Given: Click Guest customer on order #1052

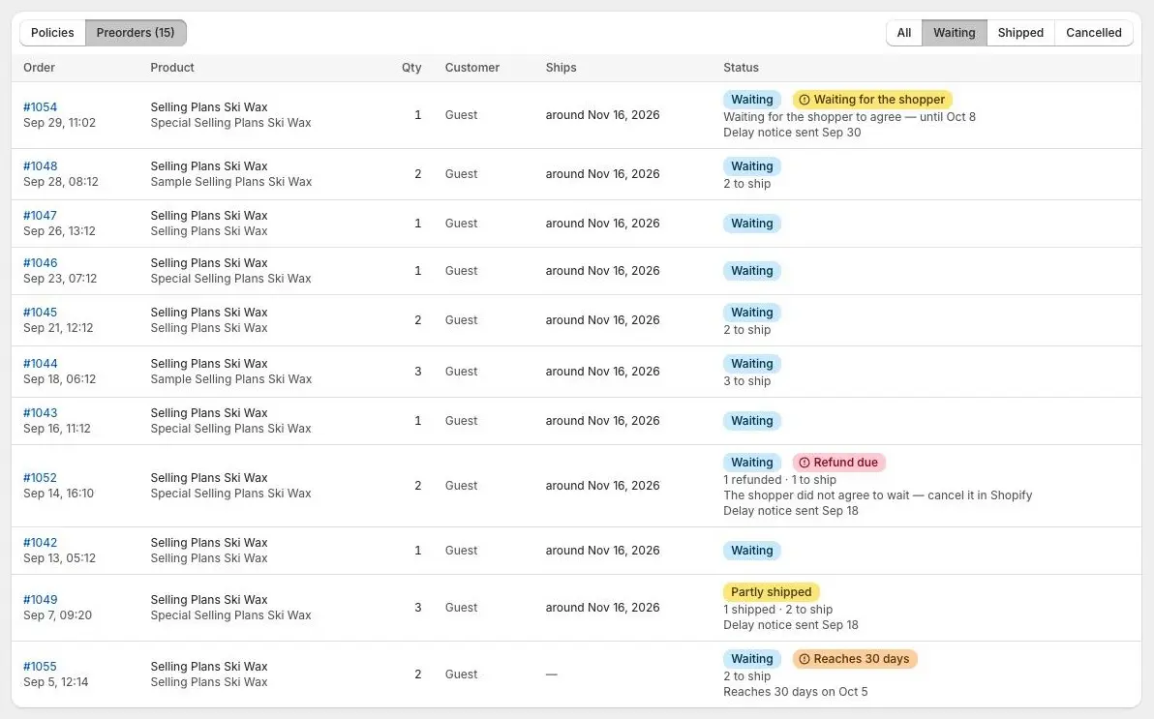Looking at the screenshot, I should coord(461,486).
